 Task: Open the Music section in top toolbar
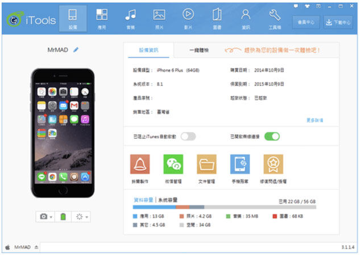point(130,17)
